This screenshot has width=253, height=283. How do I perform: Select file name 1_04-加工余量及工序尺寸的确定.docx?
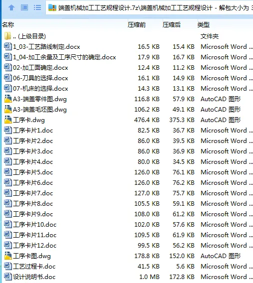(64, 57)
